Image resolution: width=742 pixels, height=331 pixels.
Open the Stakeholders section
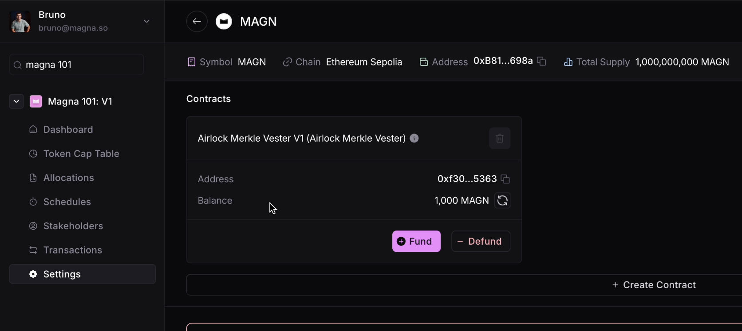click(73, 226)
